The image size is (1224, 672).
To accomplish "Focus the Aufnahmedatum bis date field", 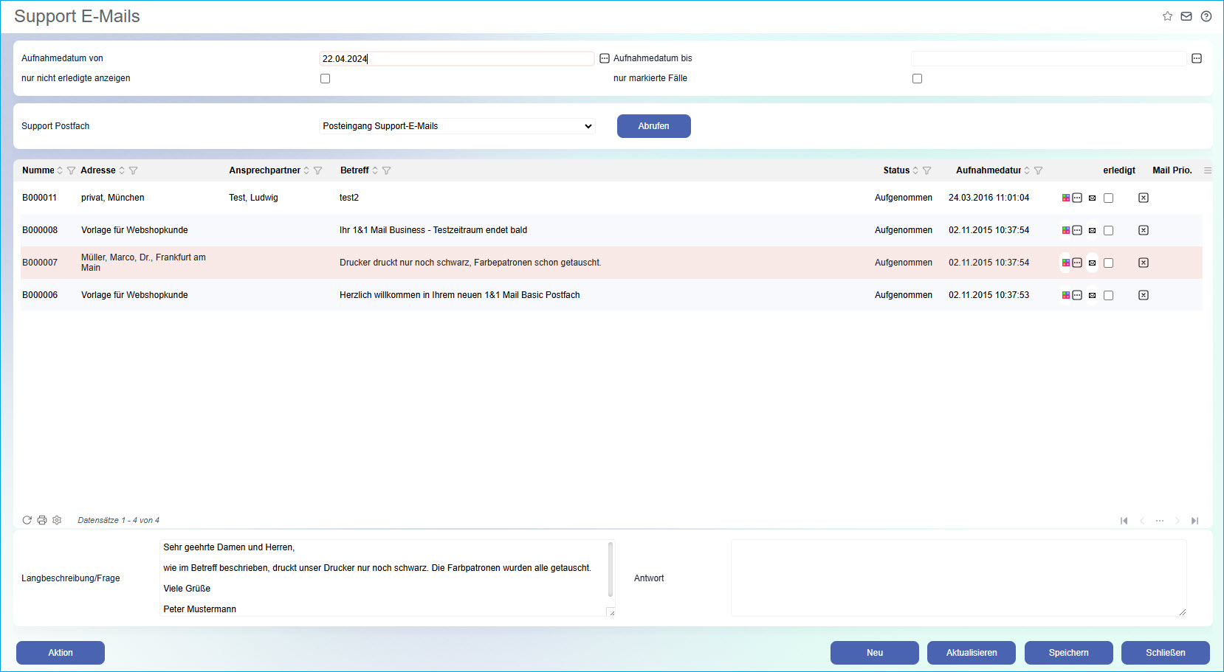I will 1049,59.
